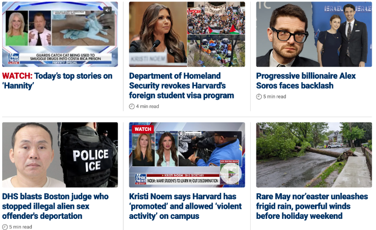376x230 pixels.
Task: Click the Alex Soros photo thumbnail
Action: [x=314, y=34]
